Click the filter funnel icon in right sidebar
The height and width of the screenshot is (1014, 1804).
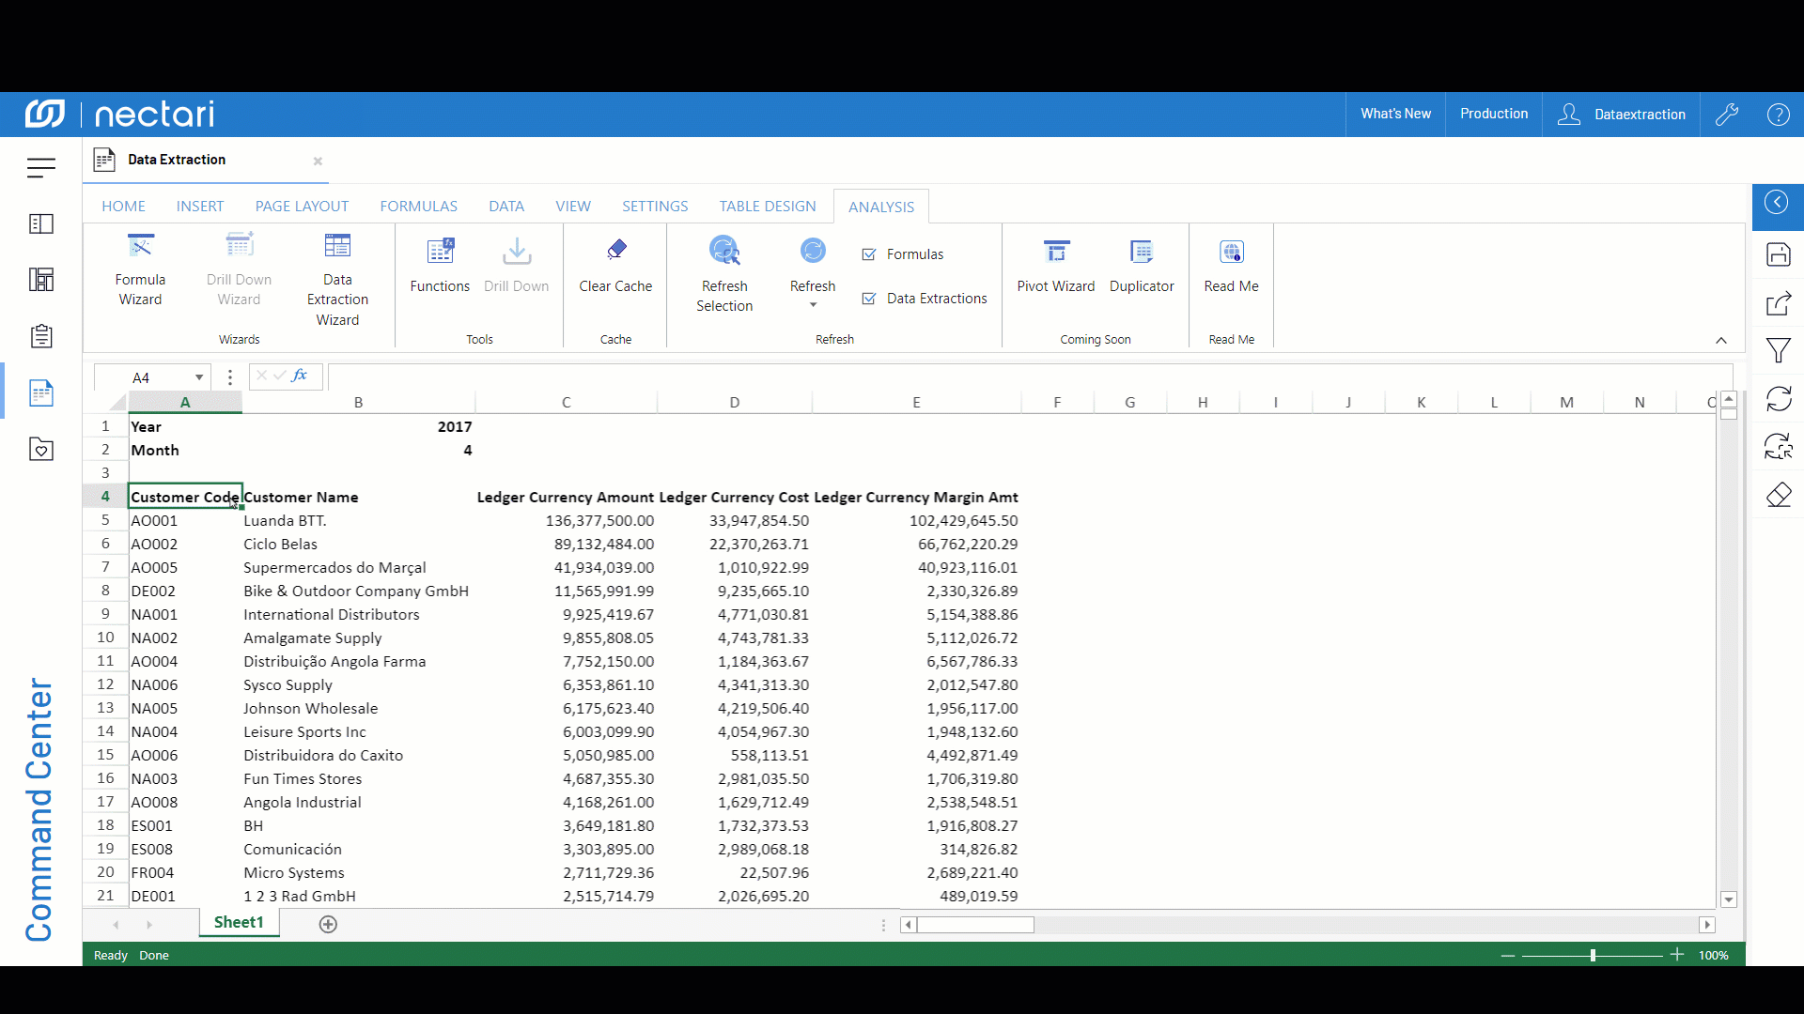[1778, 351]
